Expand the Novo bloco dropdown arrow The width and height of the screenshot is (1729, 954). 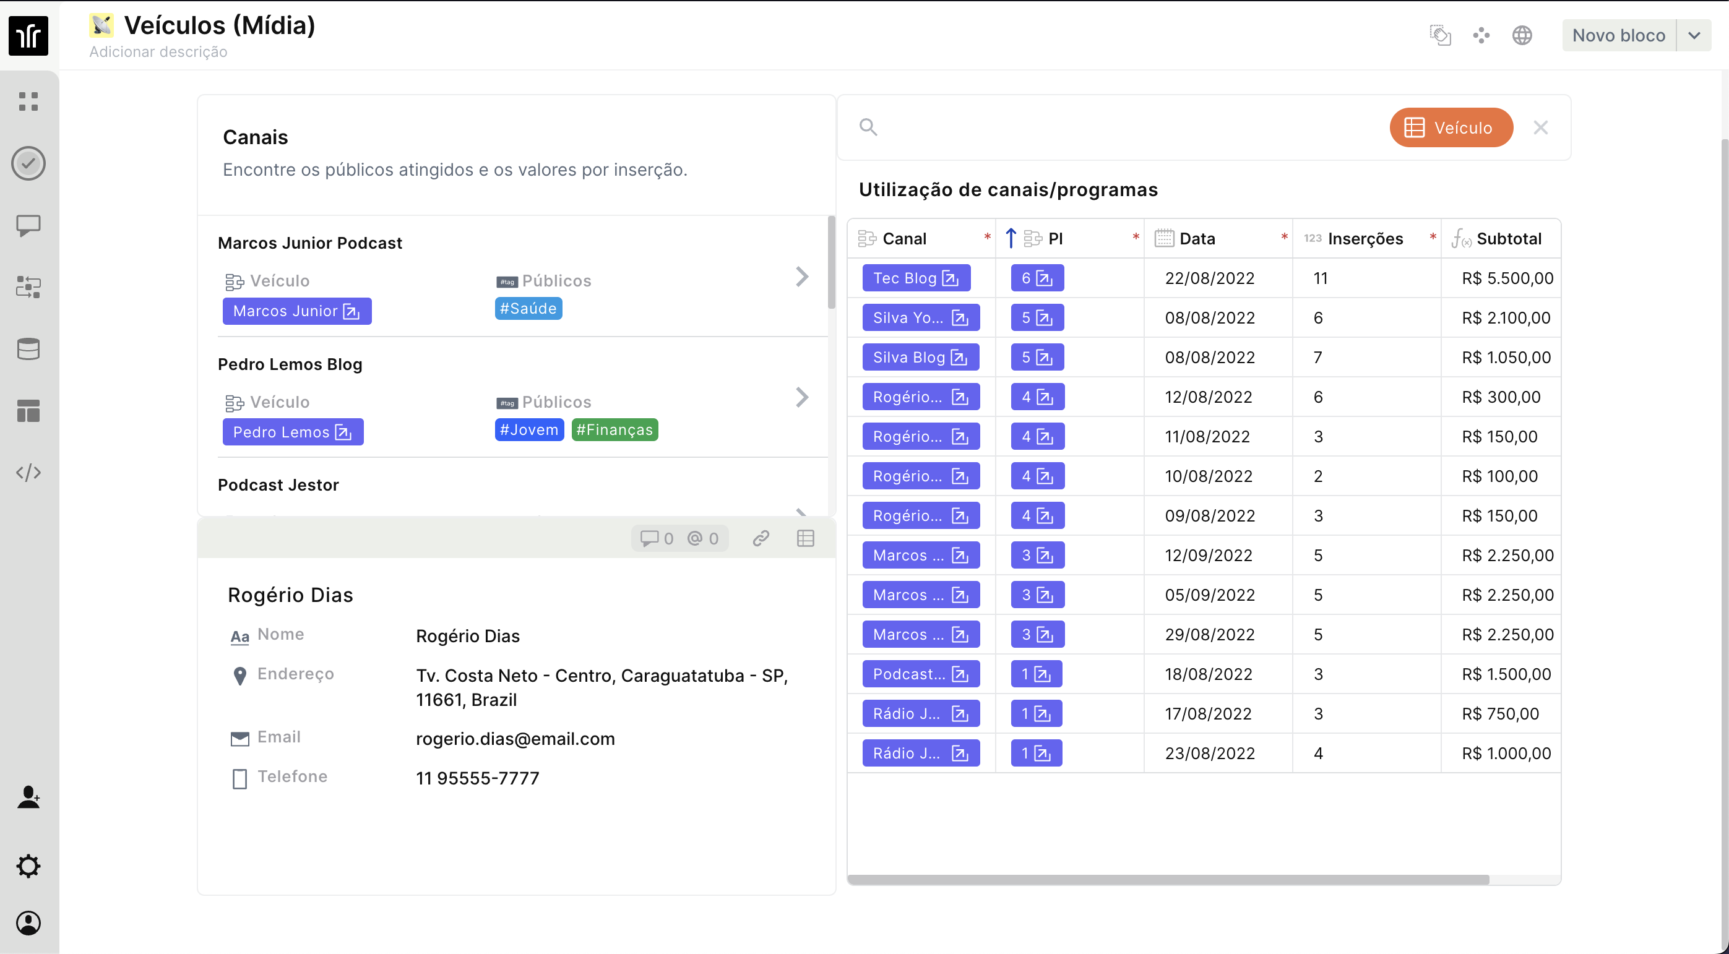click(x=1694, y=35)
